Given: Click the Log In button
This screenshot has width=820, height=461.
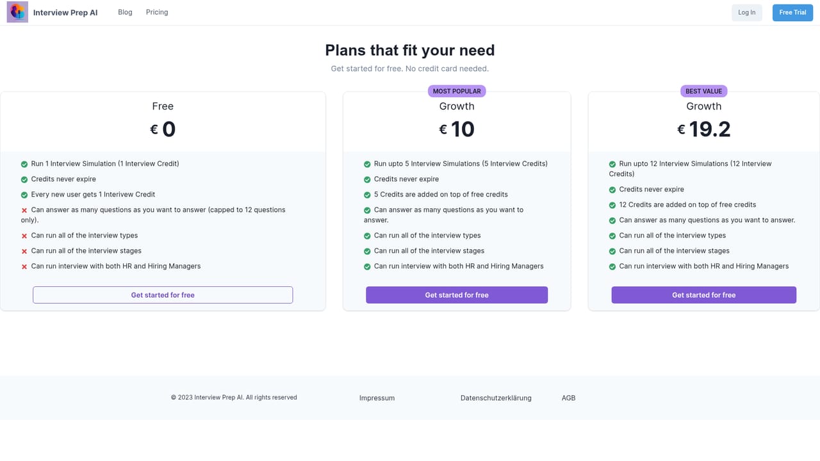Looking at the screenshot, I should pos(747,13).
